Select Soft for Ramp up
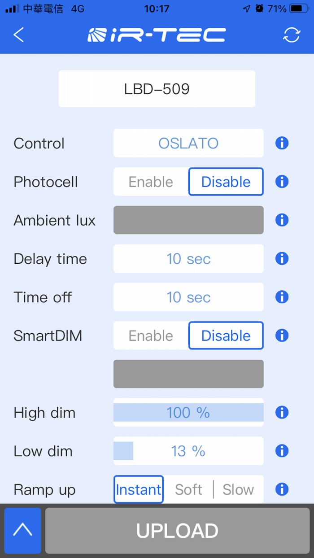Image resolution: width=314 pixels, height=558 pixels. (x=188, y=489)
